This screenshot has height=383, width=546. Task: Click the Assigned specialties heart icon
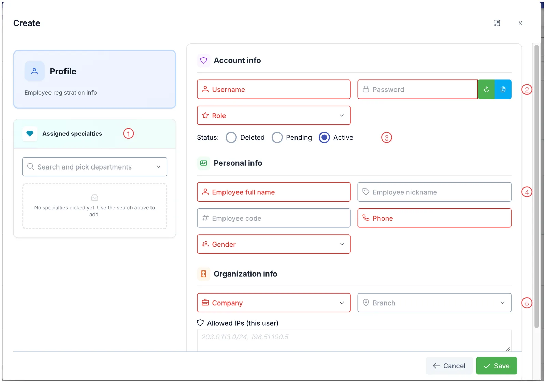pyautogui.click(x=30, y=134)
